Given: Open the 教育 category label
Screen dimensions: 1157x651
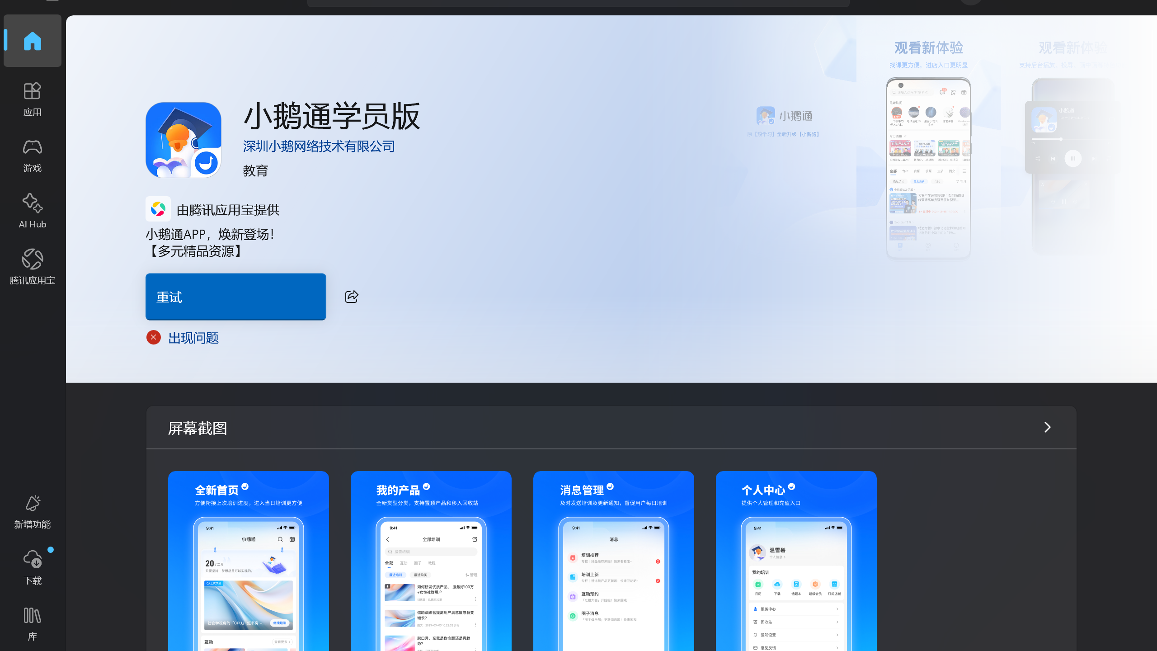Looking at the screenshot, I should tap(255, 170).
